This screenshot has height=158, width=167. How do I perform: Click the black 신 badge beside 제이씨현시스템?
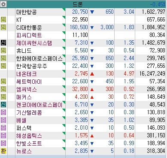coord(3,43)
